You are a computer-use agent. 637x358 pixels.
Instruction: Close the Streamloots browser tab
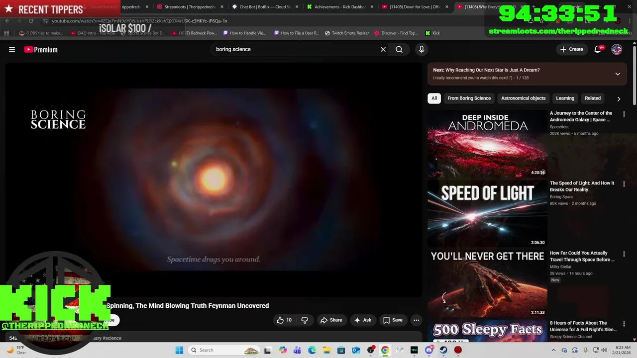tap(222, 7)
